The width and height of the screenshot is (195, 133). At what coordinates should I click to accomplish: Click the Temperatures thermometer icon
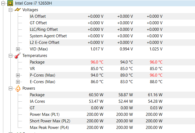tap(18, 56)
